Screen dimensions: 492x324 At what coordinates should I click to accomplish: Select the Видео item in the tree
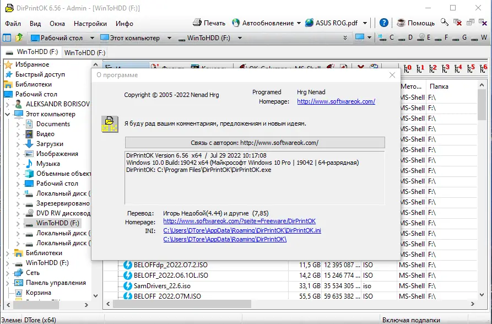45,134
